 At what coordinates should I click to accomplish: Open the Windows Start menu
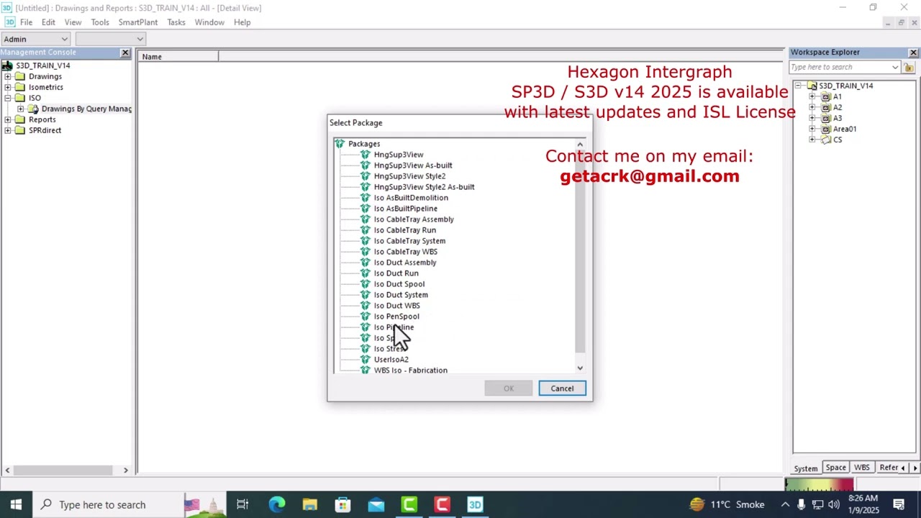(16, 504)
